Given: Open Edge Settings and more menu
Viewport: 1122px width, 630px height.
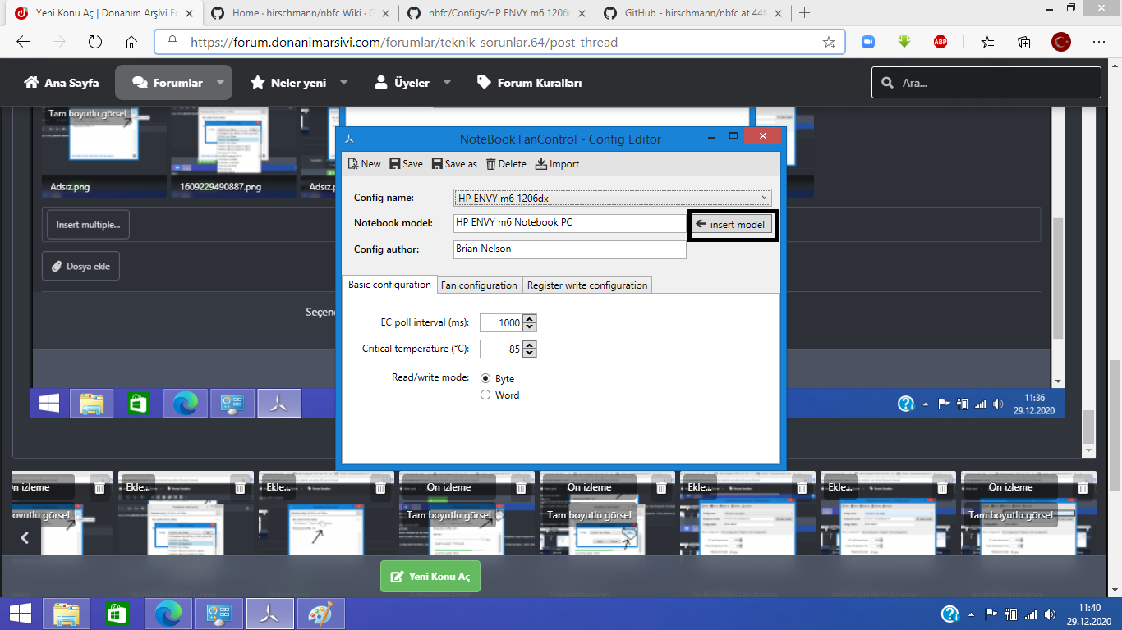Looking at the screenshot, I should click(x=1099, y=42).
